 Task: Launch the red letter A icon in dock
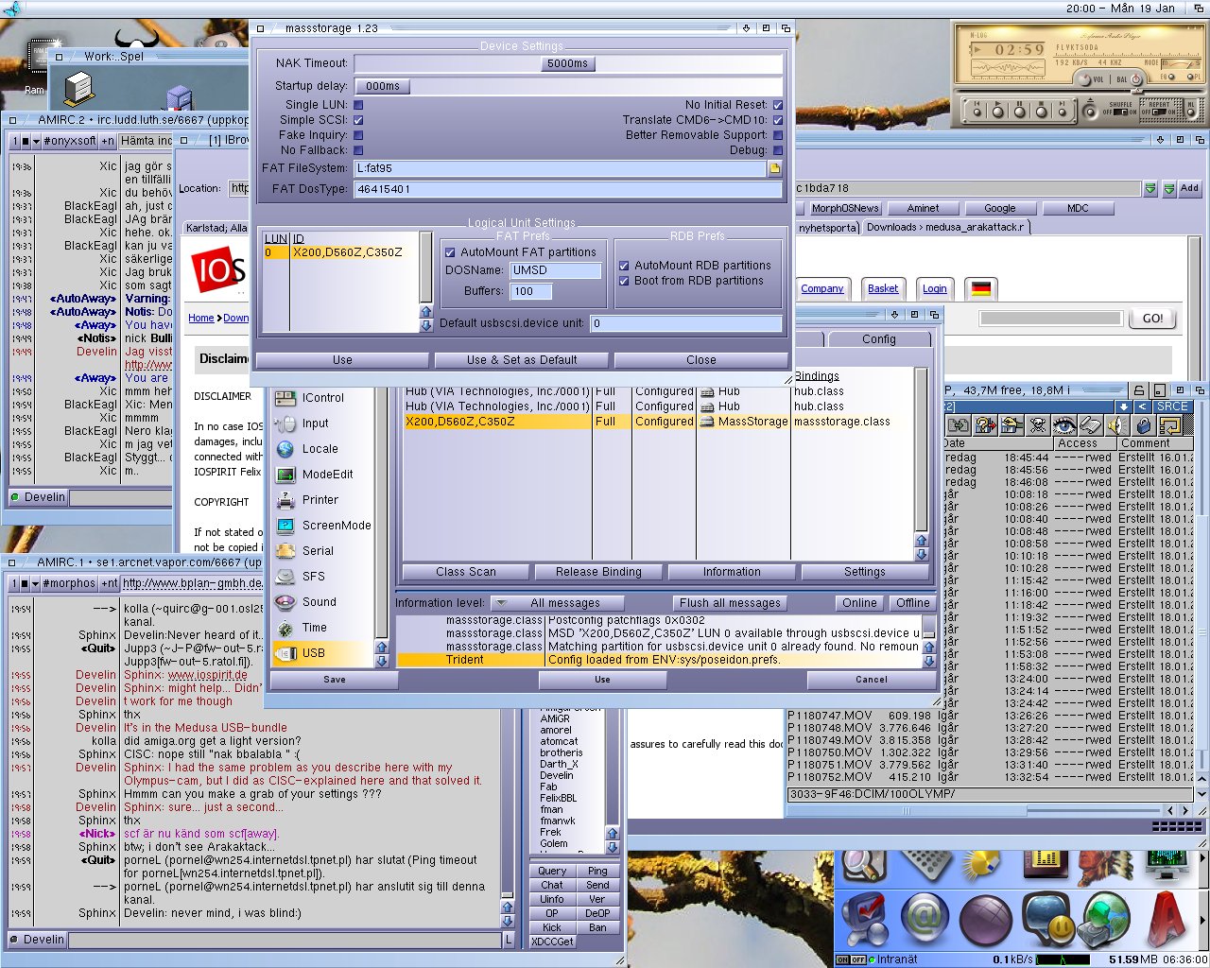[1167, 919]
